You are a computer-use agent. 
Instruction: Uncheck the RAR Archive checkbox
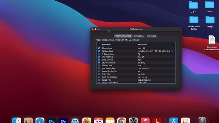point(99,51)
